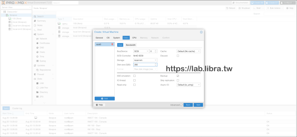Viewport: 297px width, 137px height.
Task: Focus the top Proxmox search field
Action: click(65, 3)
